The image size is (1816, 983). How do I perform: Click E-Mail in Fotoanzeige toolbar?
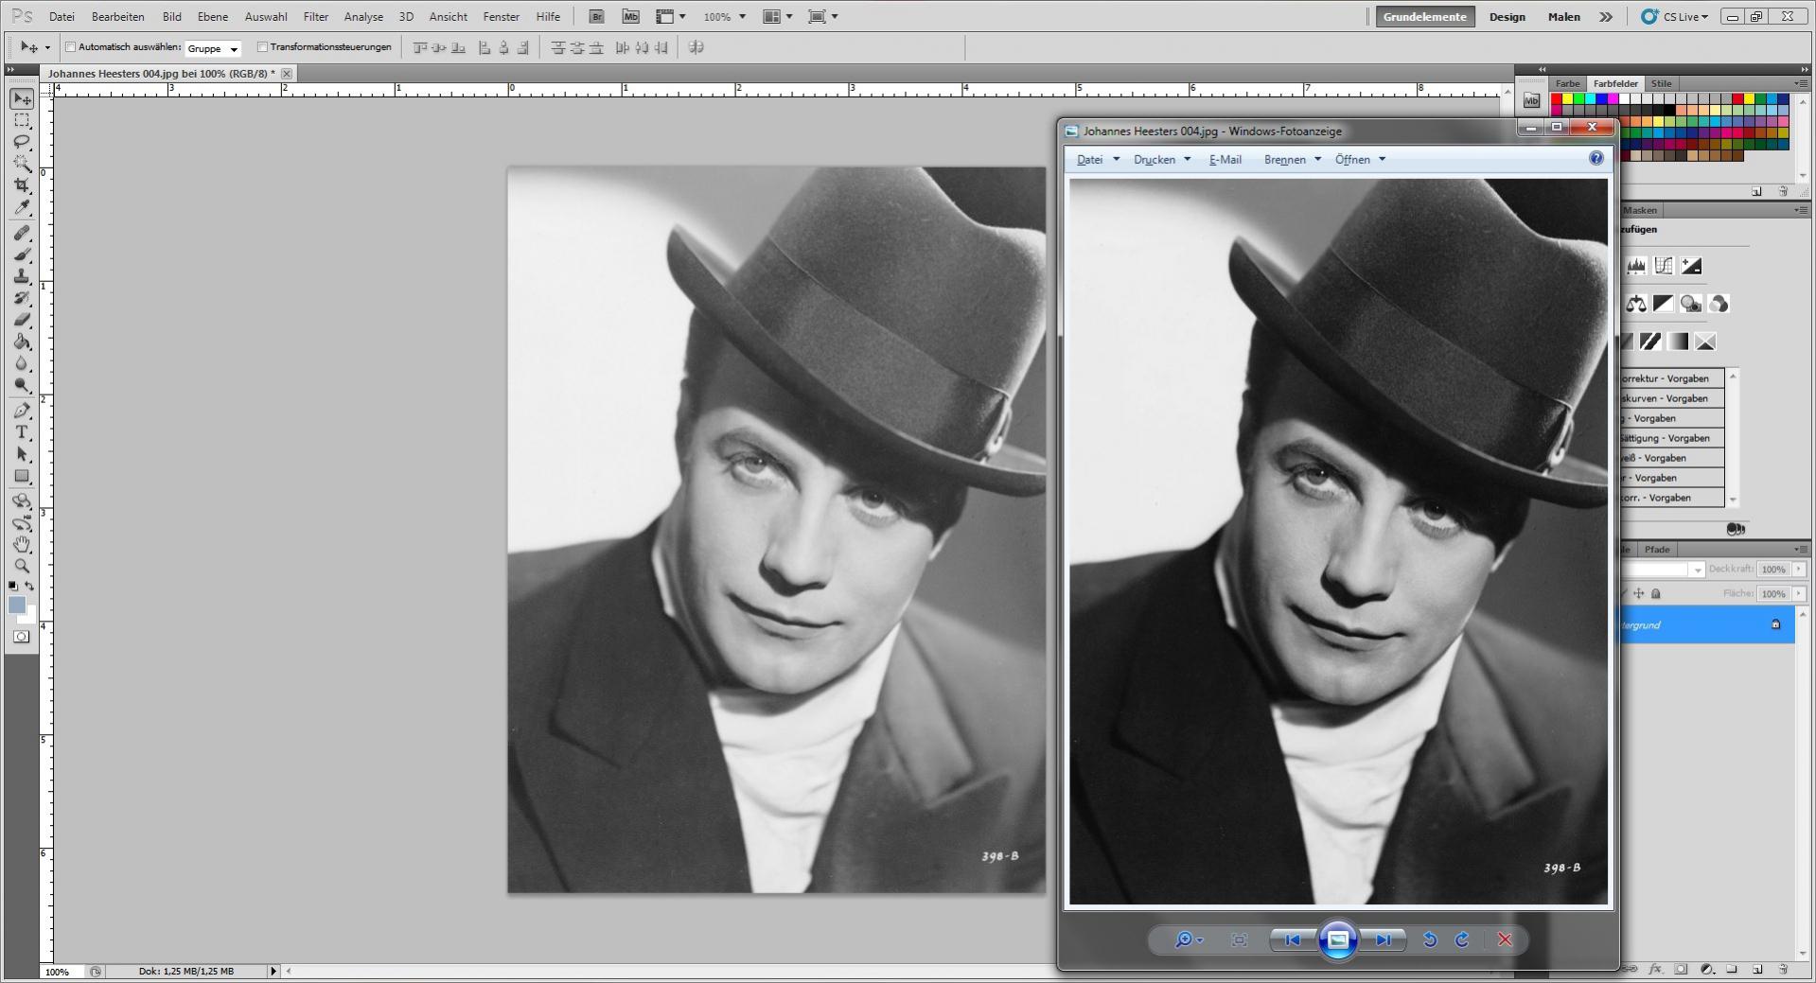(1225, 160)
